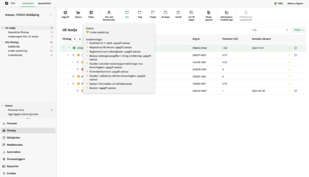309x177 pixels.
Task: Select the 7 dagar calendar filter
Action: pyautogui.click(x=152, y=13)
